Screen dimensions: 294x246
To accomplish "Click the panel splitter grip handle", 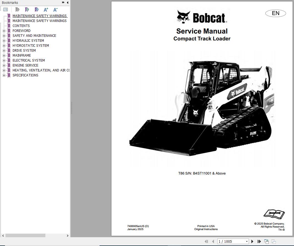I will click(x=72, y=108).
